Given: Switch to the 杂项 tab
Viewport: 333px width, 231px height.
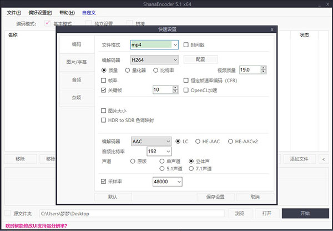Looking at the screenshot, I should point(77,98).
